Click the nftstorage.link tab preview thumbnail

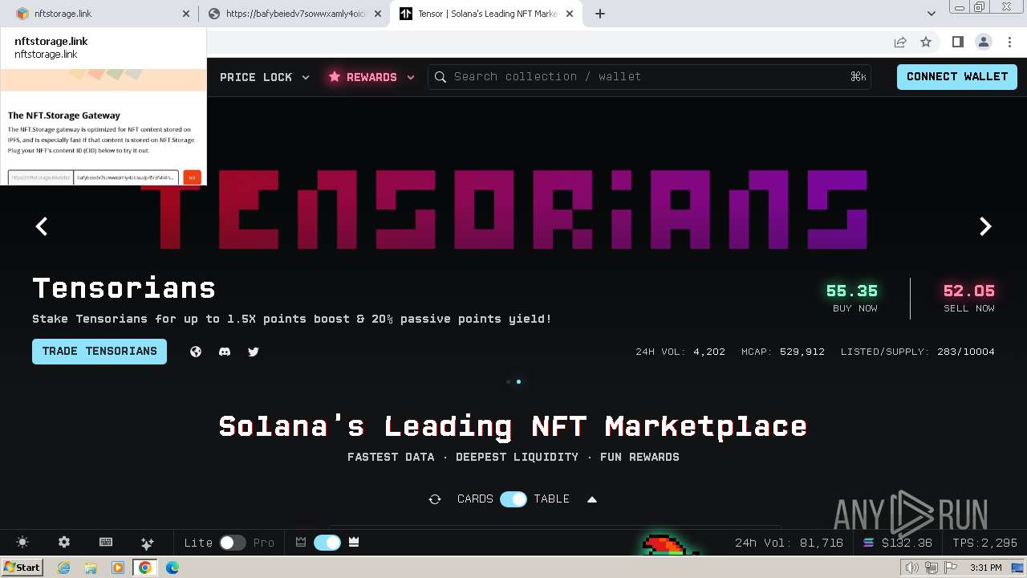[104, 126]
